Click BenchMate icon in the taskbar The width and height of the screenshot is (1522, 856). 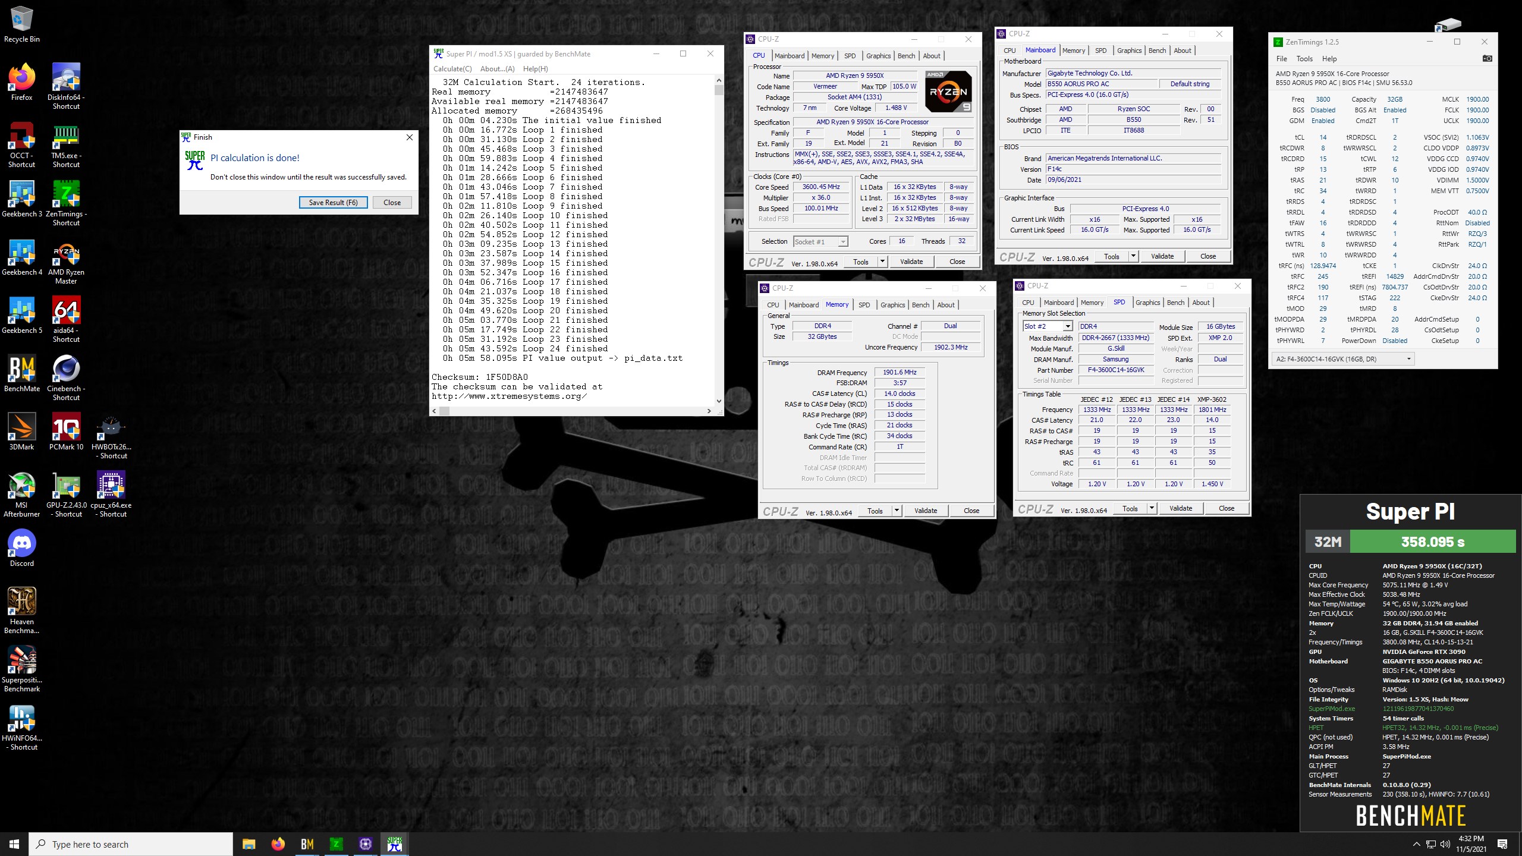point(307,844)
